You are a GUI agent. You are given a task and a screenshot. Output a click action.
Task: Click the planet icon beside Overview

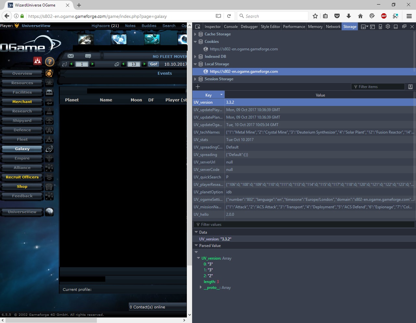[x=49, y=73]
